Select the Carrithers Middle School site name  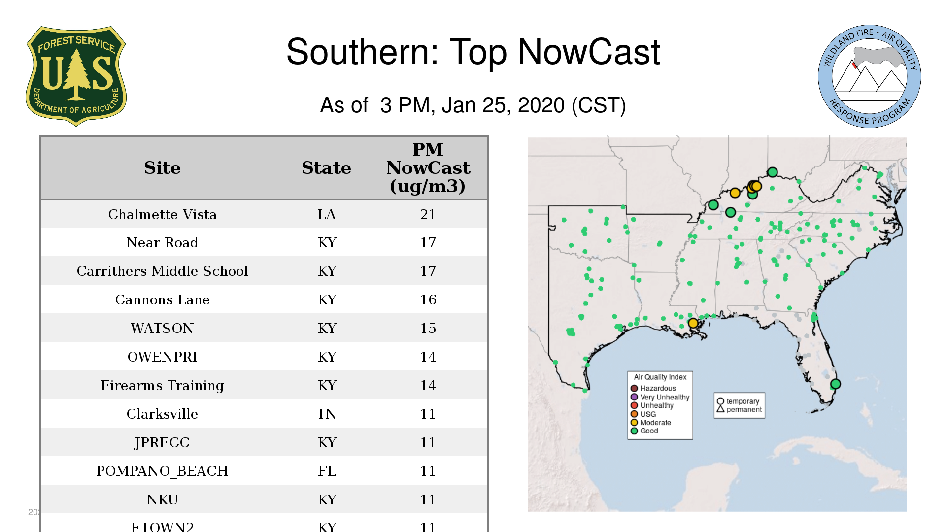pyautogui.click(x=162, y=271)
